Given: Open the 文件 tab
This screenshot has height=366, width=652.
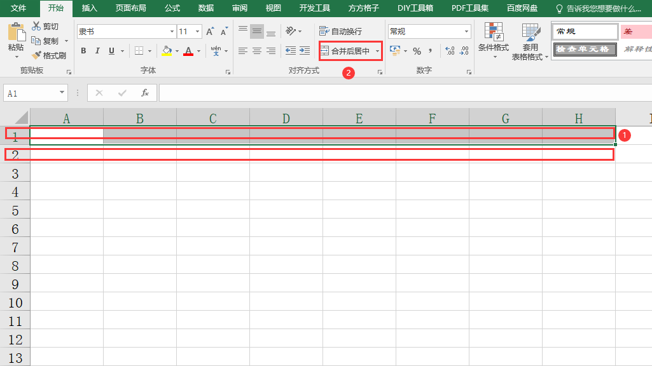Looking at the screenshot, I should pyautogui.click(x=18, y=8).
